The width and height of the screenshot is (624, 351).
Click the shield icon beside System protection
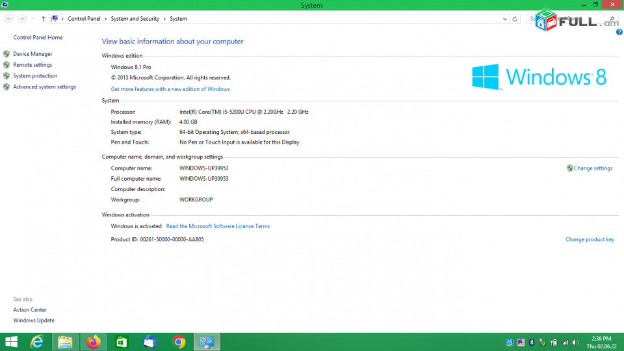[6, 75]
